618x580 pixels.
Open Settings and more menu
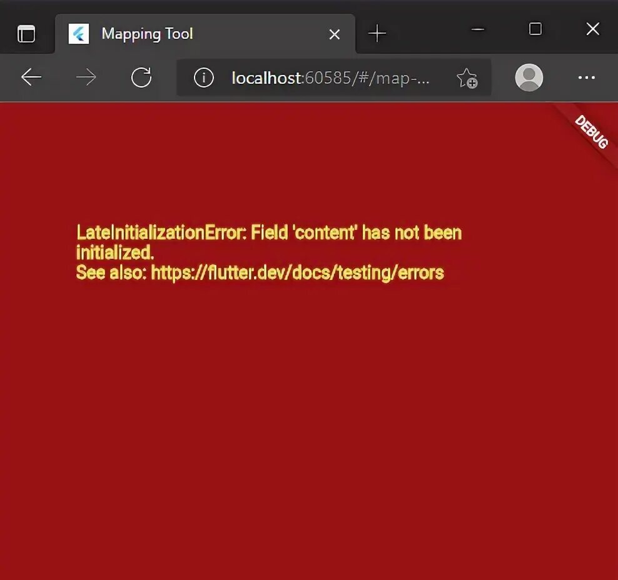587,77
